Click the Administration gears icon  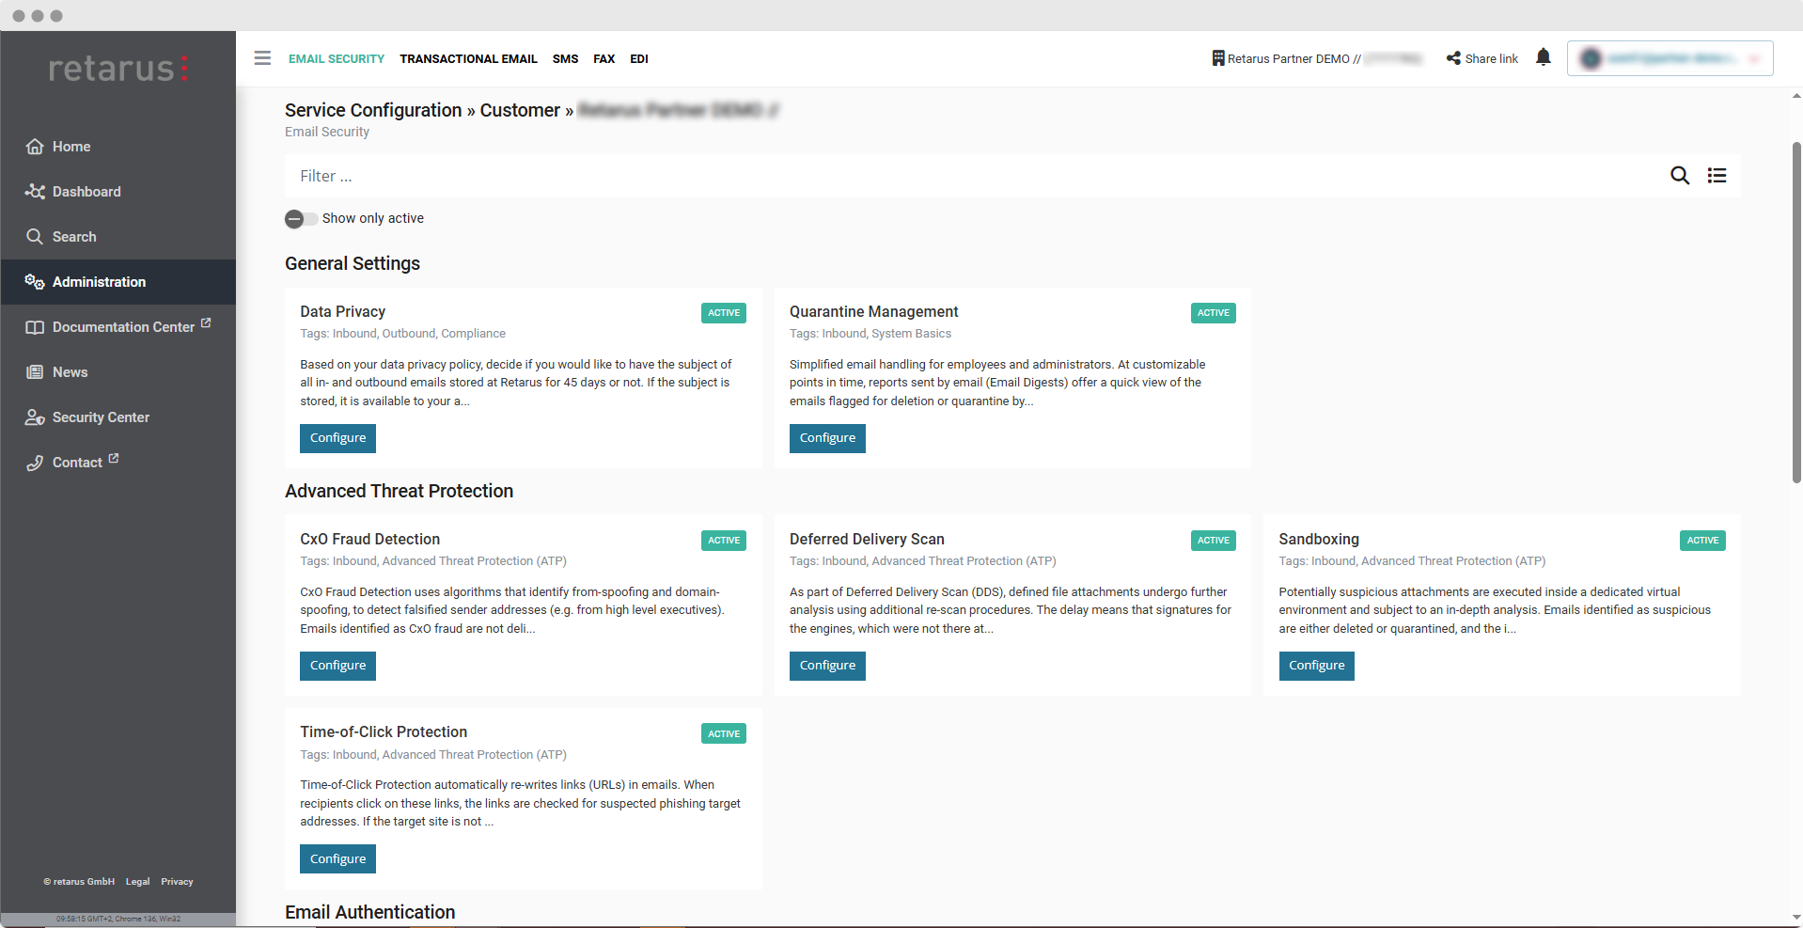[x=35, y=282]
